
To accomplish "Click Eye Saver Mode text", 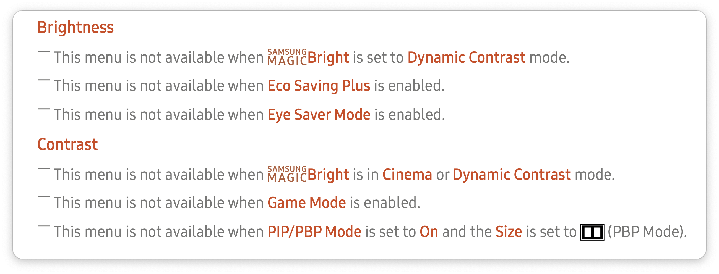I will [319, 115].
